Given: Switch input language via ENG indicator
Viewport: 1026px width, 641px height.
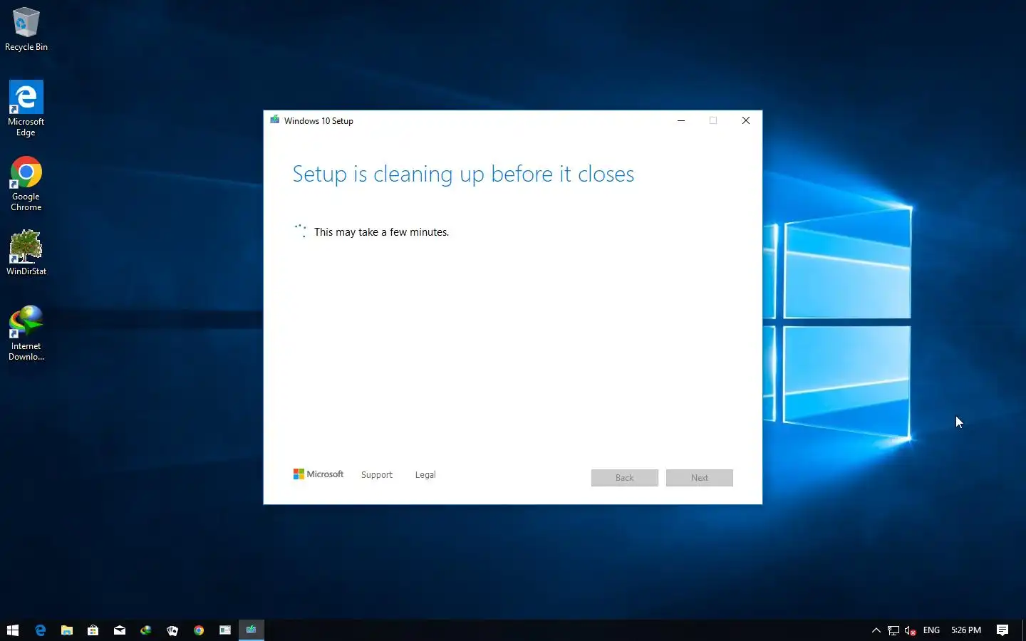Looking at the screenshot, I should click(931, 630).
